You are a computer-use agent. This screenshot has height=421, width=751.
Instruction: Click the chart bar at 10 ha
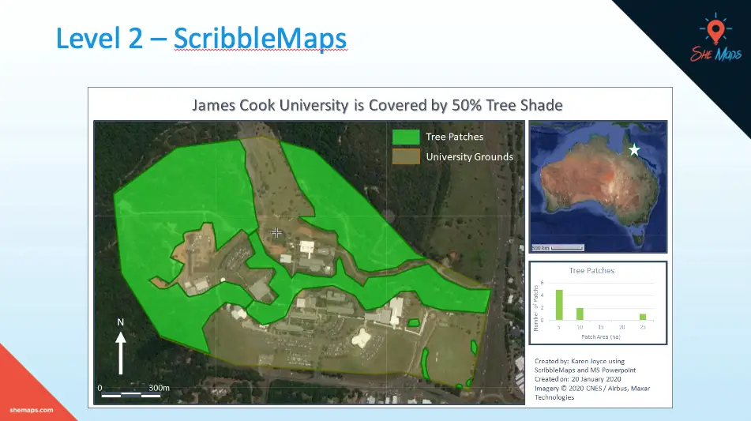[x=580, y=314]
